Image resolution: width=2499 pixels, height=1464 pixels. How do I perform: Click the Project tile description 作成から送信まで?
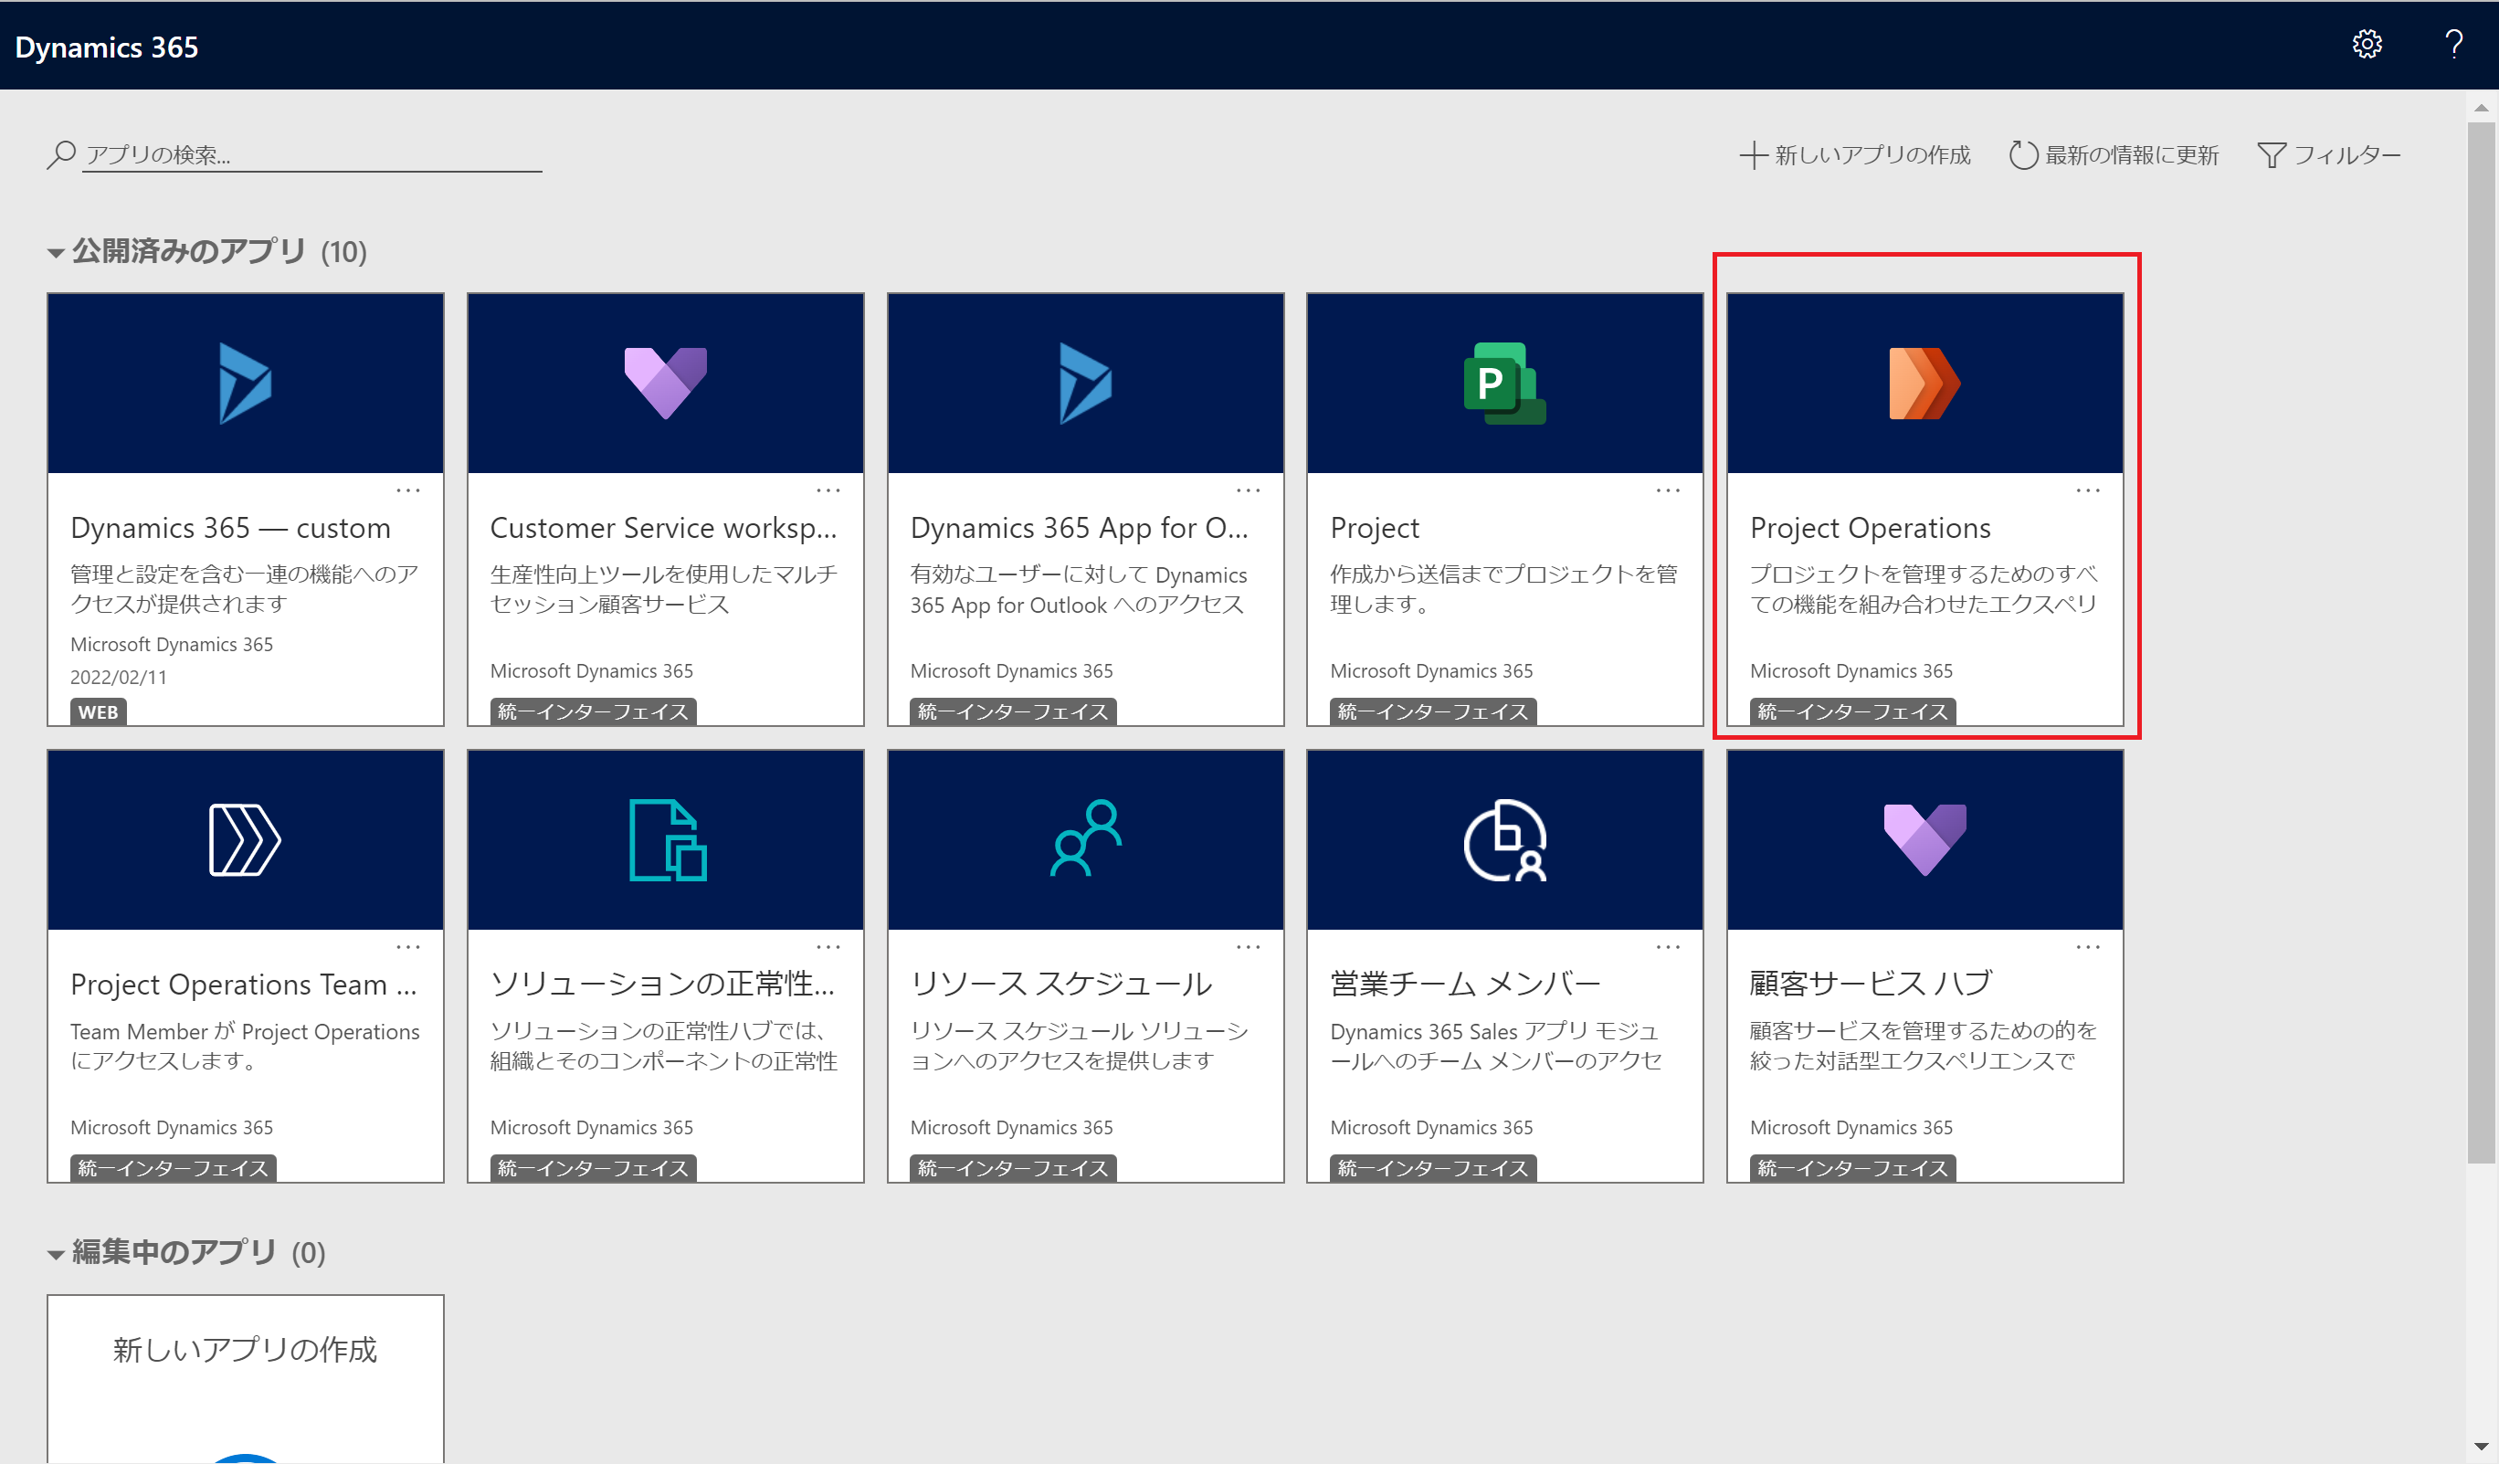click(x=1503, y=589)
